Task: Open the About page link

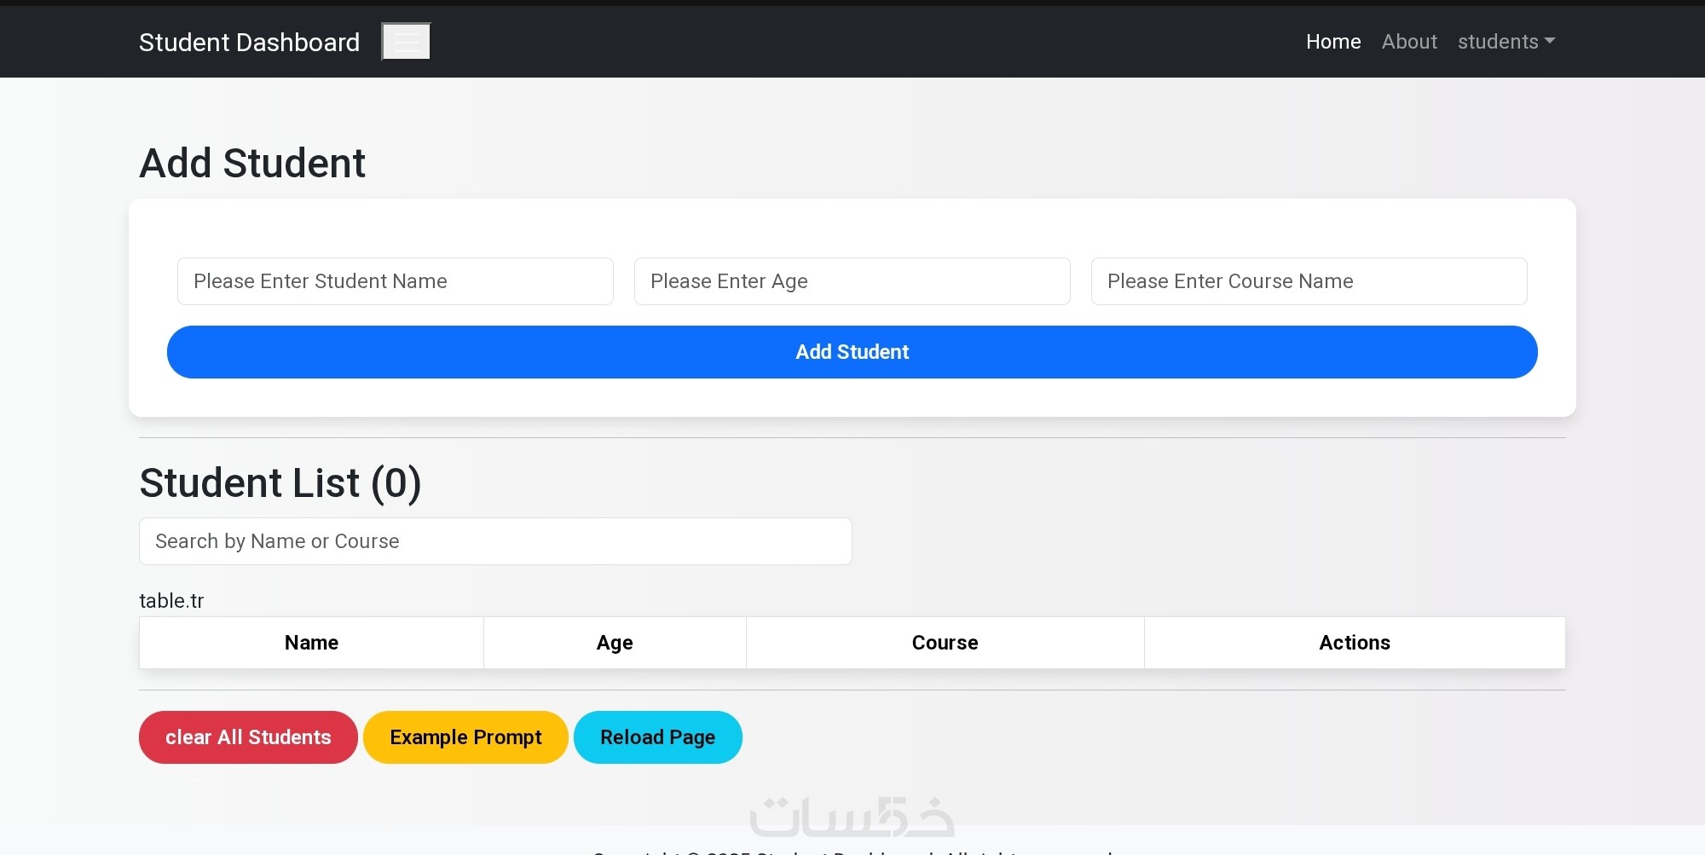Action: pyautogui.click(x=1408, y=42)
